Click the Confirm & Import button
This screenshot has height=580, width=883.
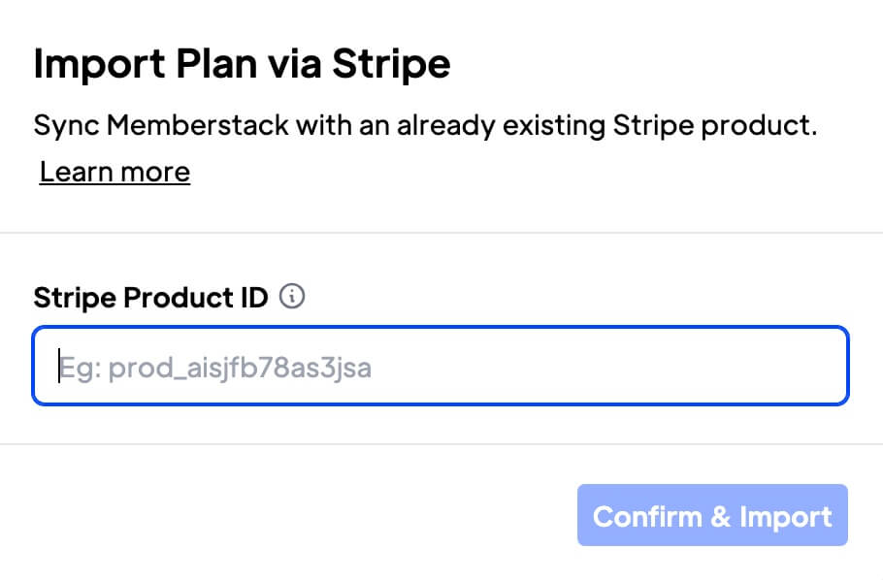pos(712,515)
